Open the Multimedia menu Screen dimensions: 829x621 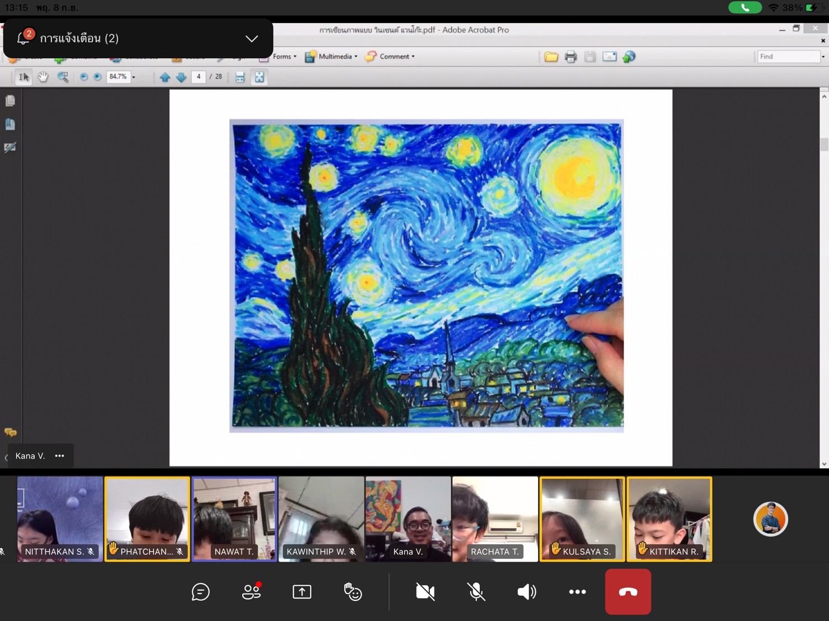point(331,57)
